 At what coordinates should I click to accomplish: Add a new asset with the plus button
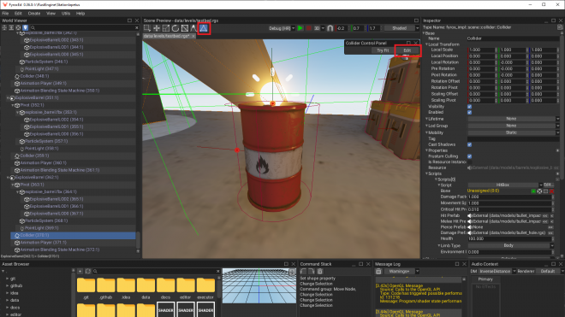(x=80, y=272)
